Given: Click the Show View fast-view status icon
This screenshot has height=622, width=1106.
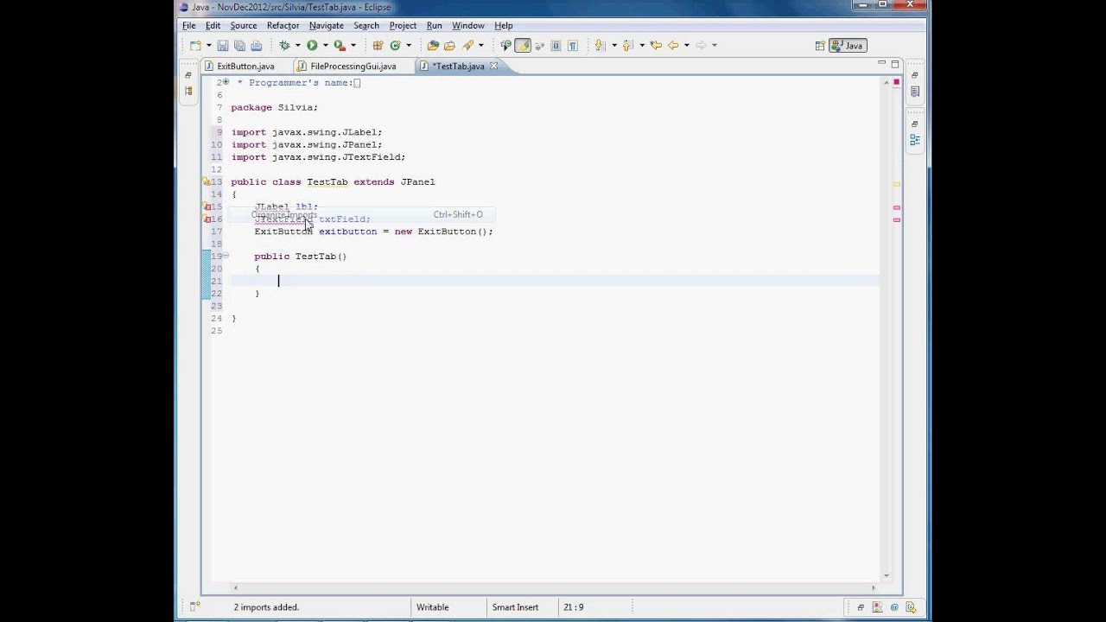Looking at the screenshot, I should (x=196, y=607).
